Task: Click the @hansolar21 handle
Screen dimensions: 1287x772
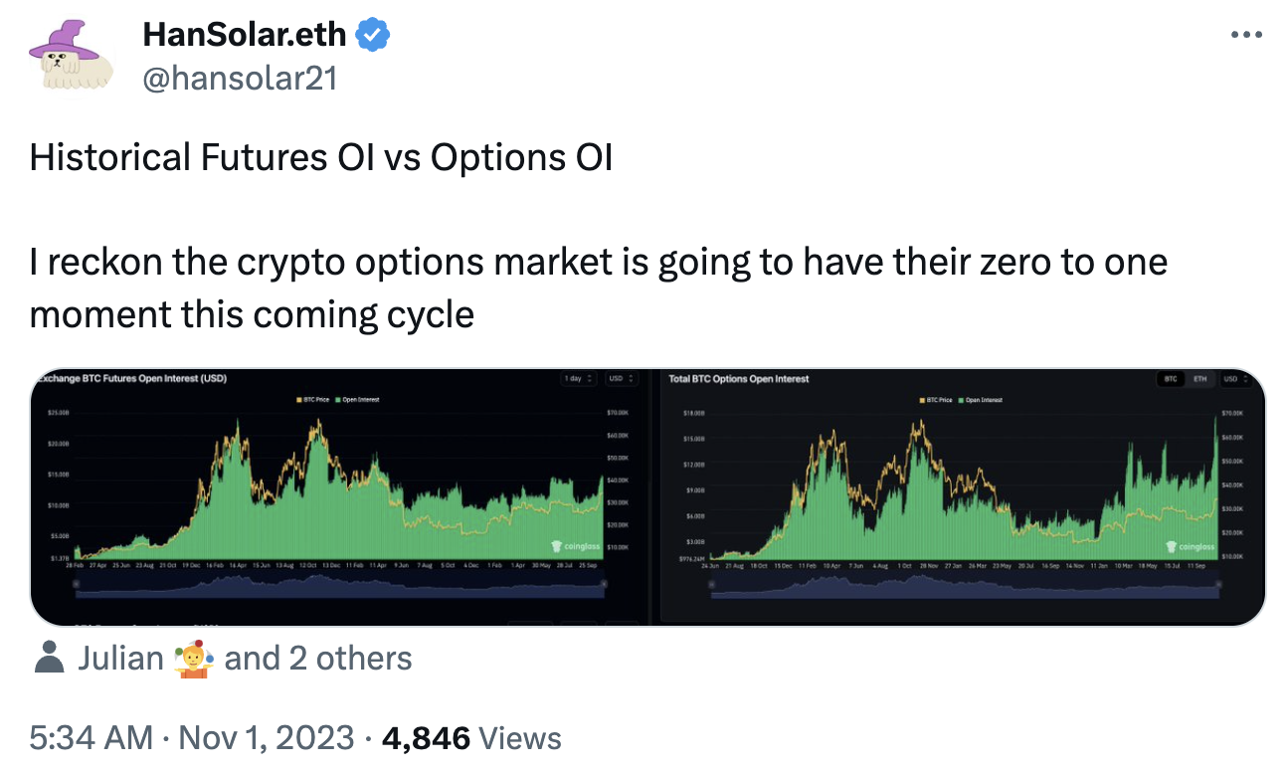Action: (x=241, y=78)
